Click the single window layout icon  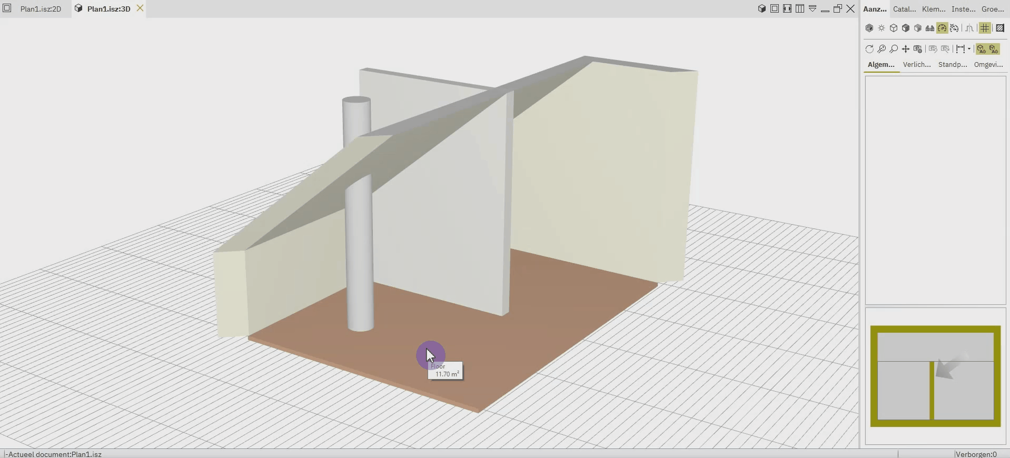[x=775, y=8]
